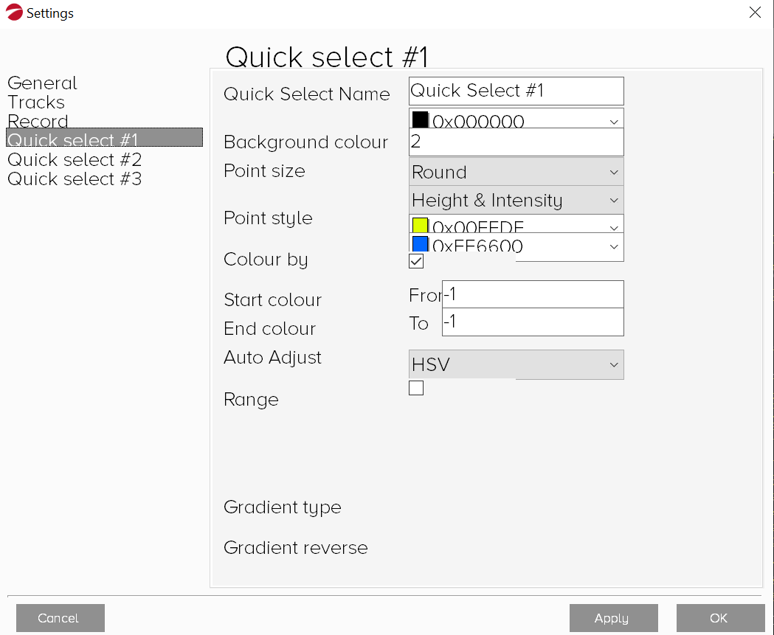774x635 pixels.
Task: Uncheck the checked Auto Adjust checkbox
Action: pyautogui.click(x=416, y=261)
